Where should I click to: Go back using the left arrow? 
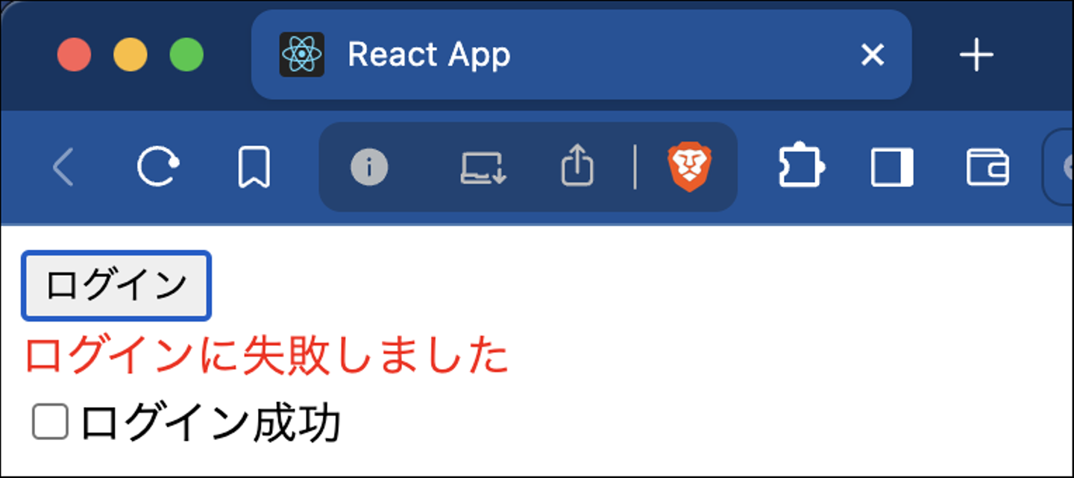[63, 167]
